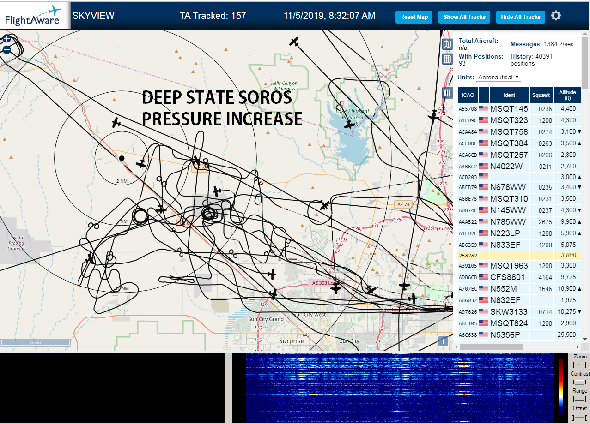Click Hide All Tracks
Image resolution: width=590 pixels, height=424 pixels.
coord(521,17)
